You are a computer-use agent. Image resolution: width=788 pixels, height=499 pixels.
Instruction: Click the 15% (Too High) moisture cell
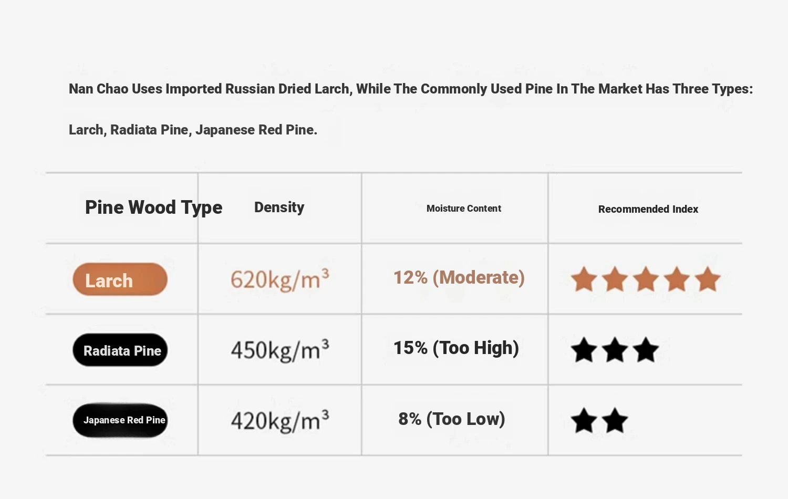pyautogui.click(x=456, y=348)
